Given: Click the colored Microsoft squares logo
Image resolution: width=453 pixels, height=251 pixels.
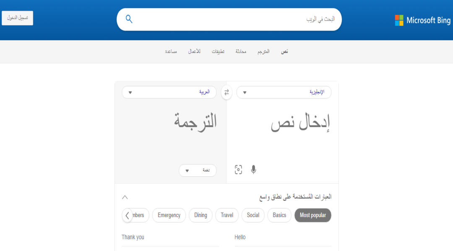Looking at the screenshot, I should tap(398, 20).
